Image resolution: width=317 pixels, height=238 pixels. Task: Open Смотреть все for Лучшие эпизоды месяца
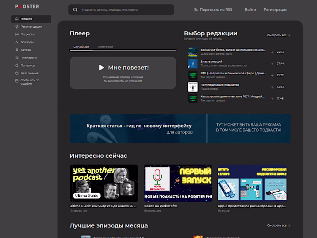277,225
